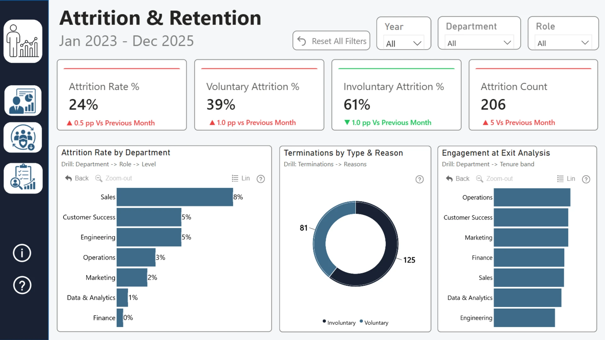Click the Reset All Filters button

pos(331,41)
